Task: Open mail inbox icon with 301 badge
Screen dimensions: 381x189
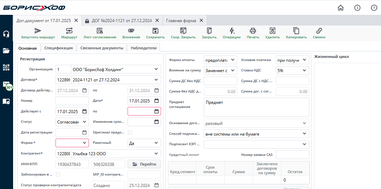Action: pyautogui.click(x=6, y=84)
